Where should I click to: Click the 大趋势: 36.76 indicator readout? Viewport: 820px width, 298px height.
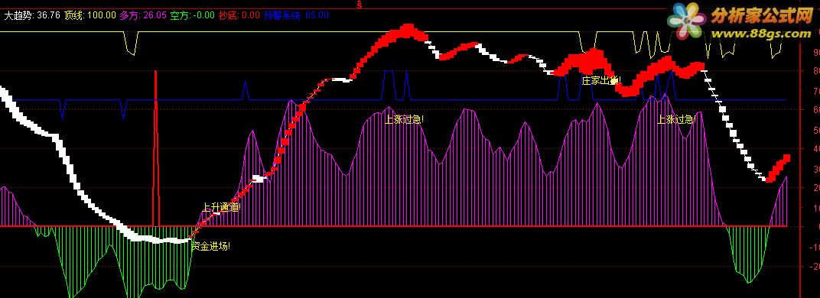pos(31,15)
